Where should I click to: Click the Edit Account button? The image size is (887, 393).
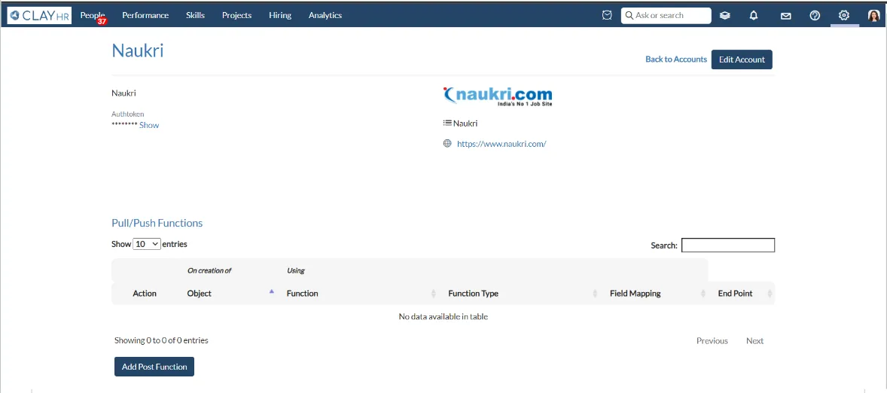[x=742, y=59]
